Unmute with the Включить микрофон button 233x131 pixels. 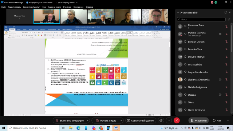click(70, 120)
